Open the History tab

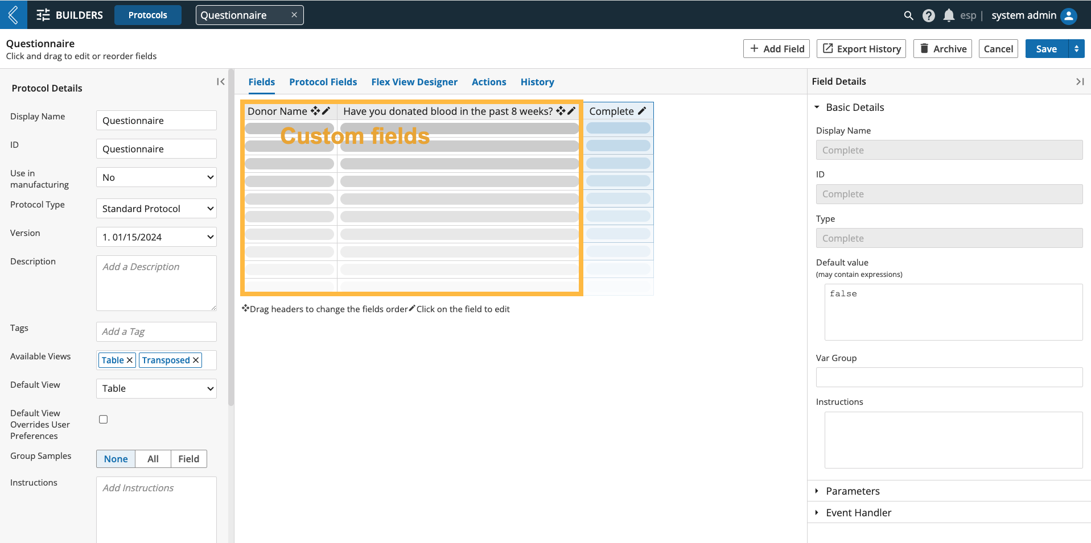(x=537, y=82)
